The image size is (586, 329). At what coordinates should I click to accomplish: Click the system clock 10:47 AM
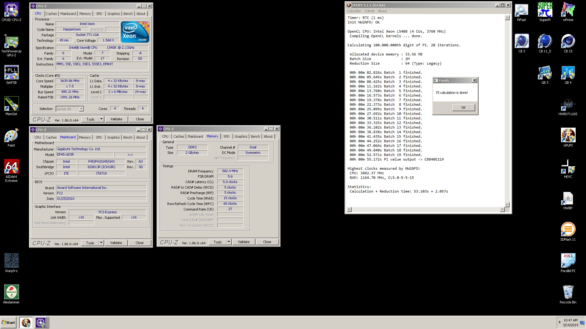(570, 320)
